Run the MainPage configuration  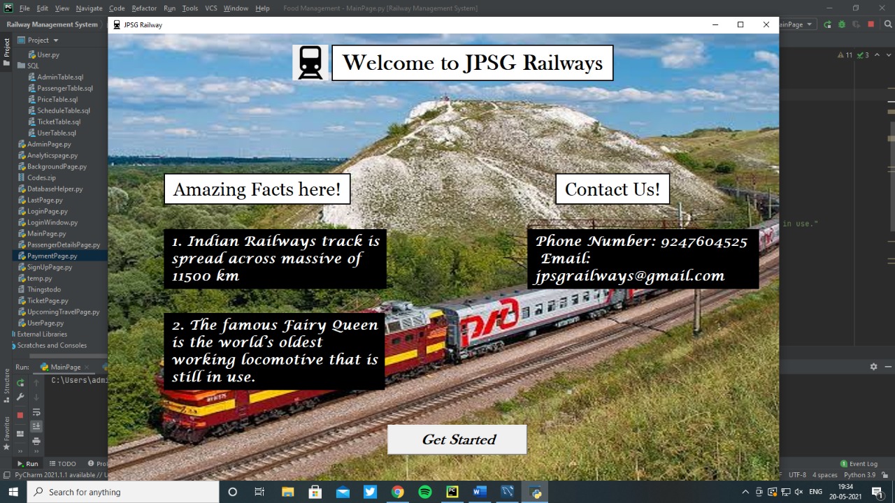click(827, 24)
